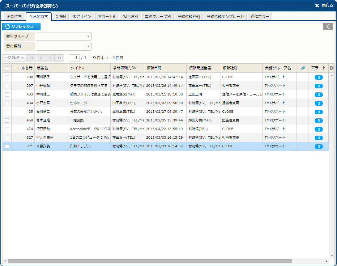The image size is (337, 266).
Task: Switch to the 承認待ち tab
Action: pos(14,17)
